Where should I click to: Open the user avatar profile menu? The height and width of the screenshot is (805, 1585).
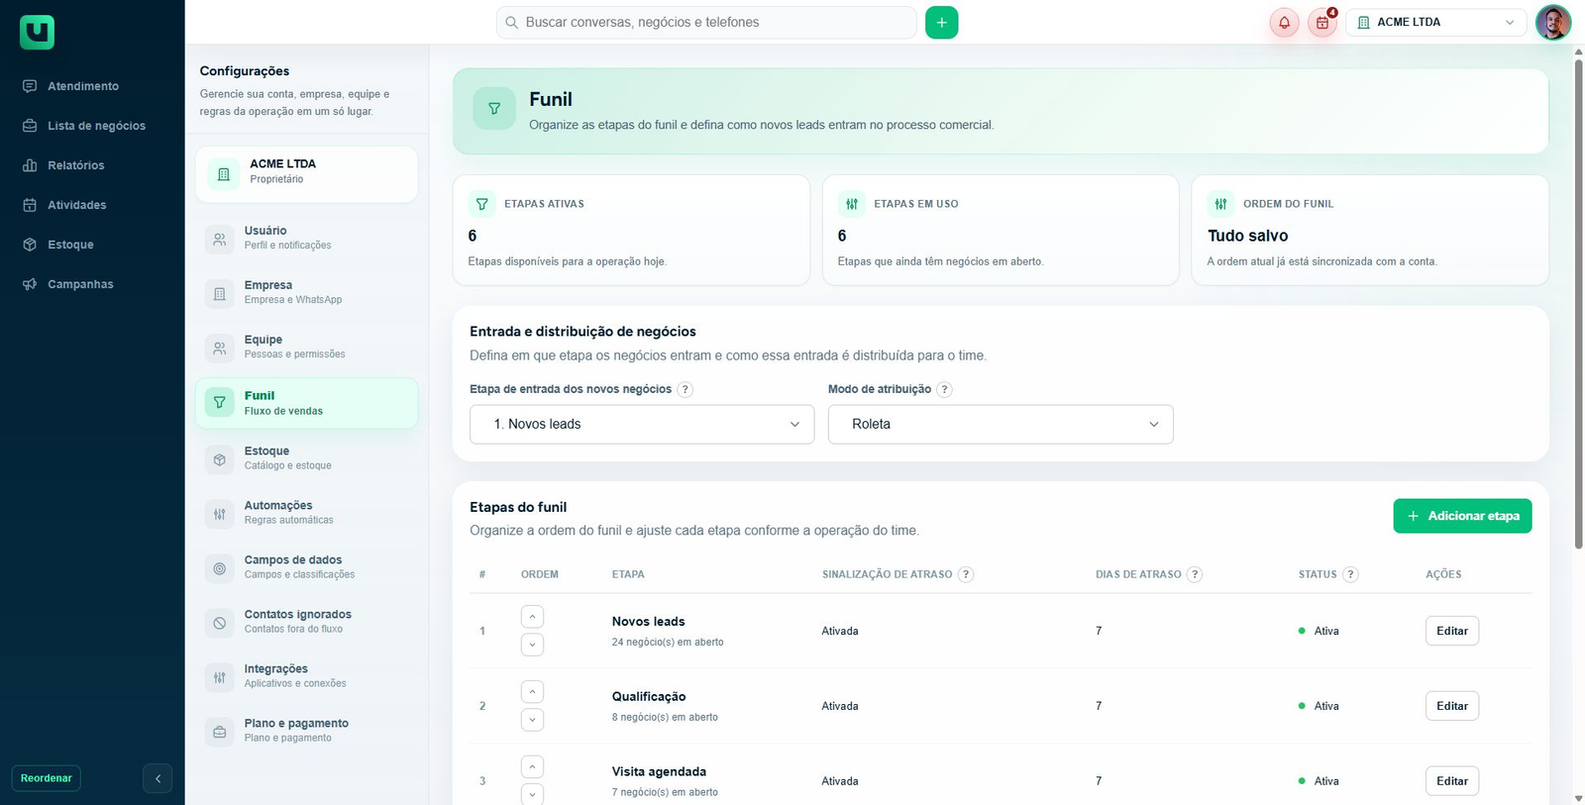(x=1552, y=23)
